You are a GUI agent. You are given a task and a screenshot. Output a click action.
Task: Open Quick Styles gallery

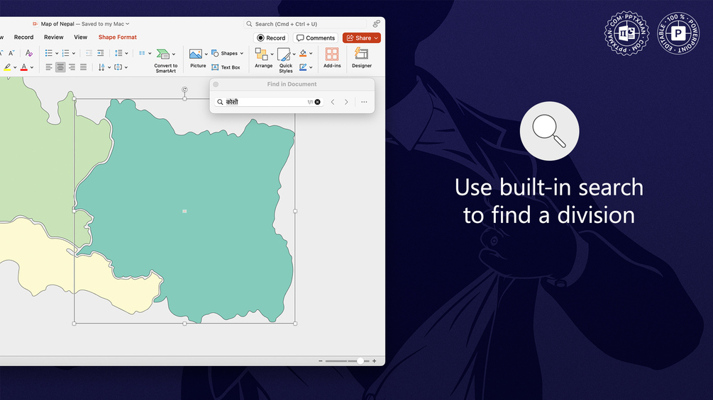point(286,60)
